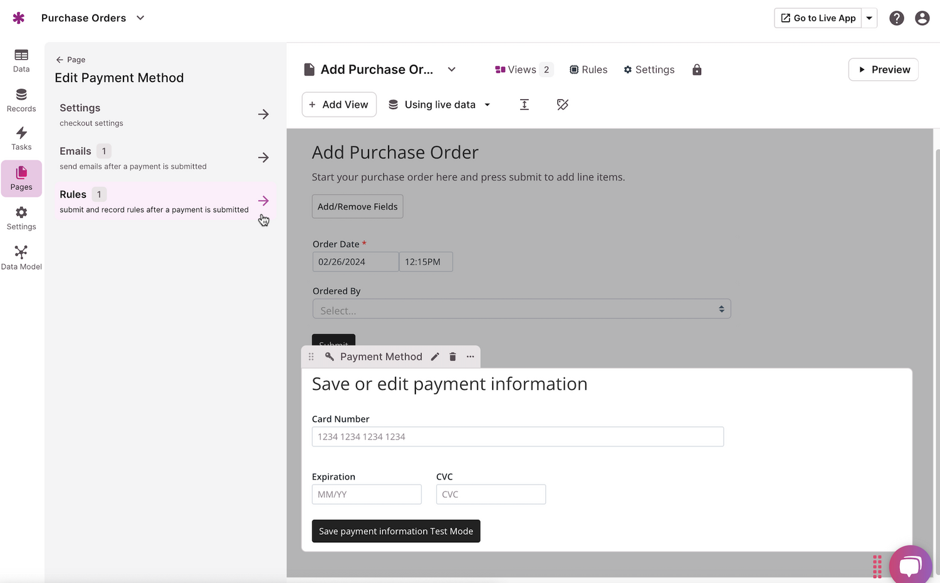The image size is (940, 583).
Task: Open the Data Model view
Action: click(x=21, y=257)
